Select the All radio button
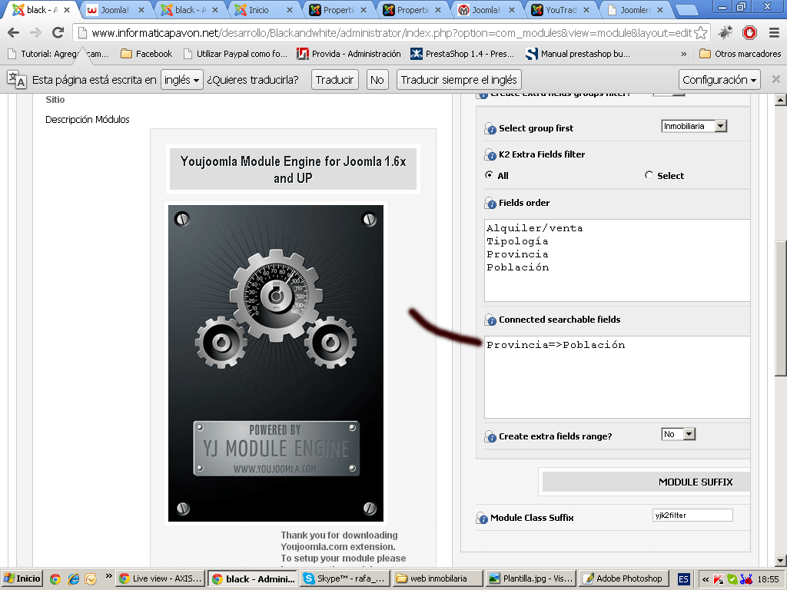The width and height of the screenshot is (787, 590). click(x=489, y=175)
